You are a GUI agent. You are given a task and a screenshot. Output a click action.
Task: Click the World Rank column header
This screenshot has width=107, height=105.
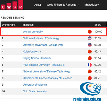(x=9, y=25)
